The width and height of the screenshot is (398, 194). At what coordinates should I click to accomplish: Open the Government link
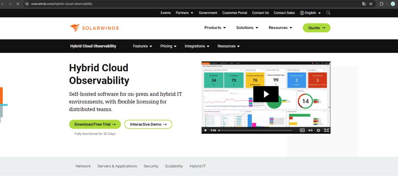pyautogui.click(x=208, y=12)
